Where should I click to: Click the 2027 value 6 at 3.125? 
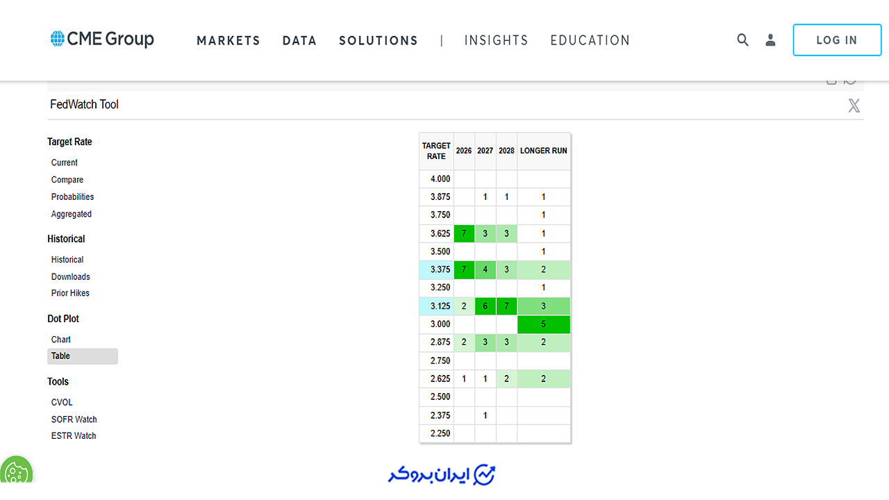point(485,306)
